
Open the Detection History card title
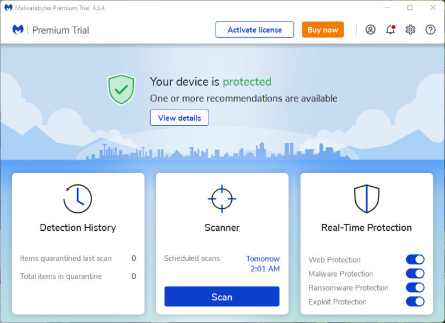pos(78,228)
